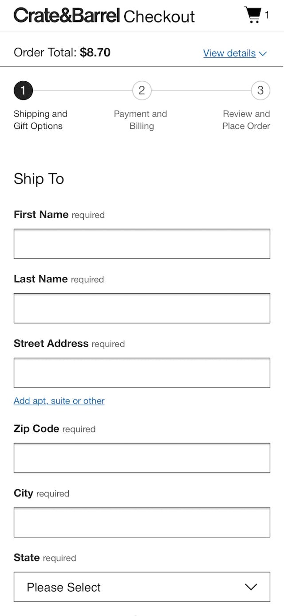Click step 3 Review and Place Order circle
The height and width of the screenshot is (616, 284).
click(x=260, y=90)
